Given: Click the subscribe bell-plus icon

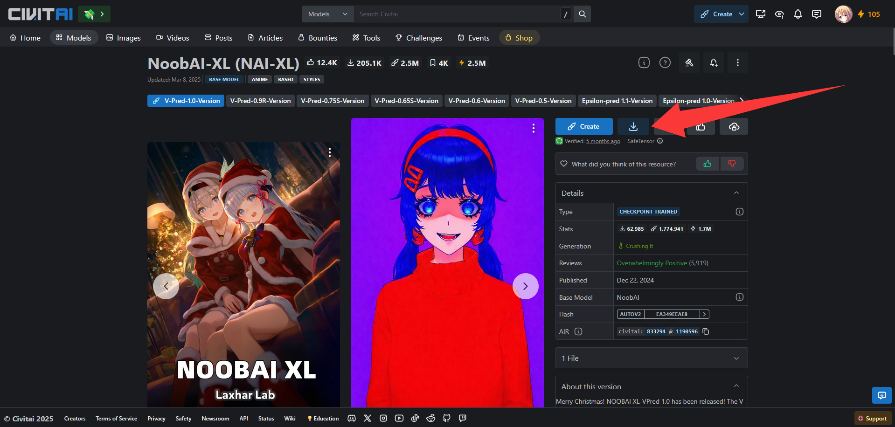Looking at the screenshot, I should 714,62.
